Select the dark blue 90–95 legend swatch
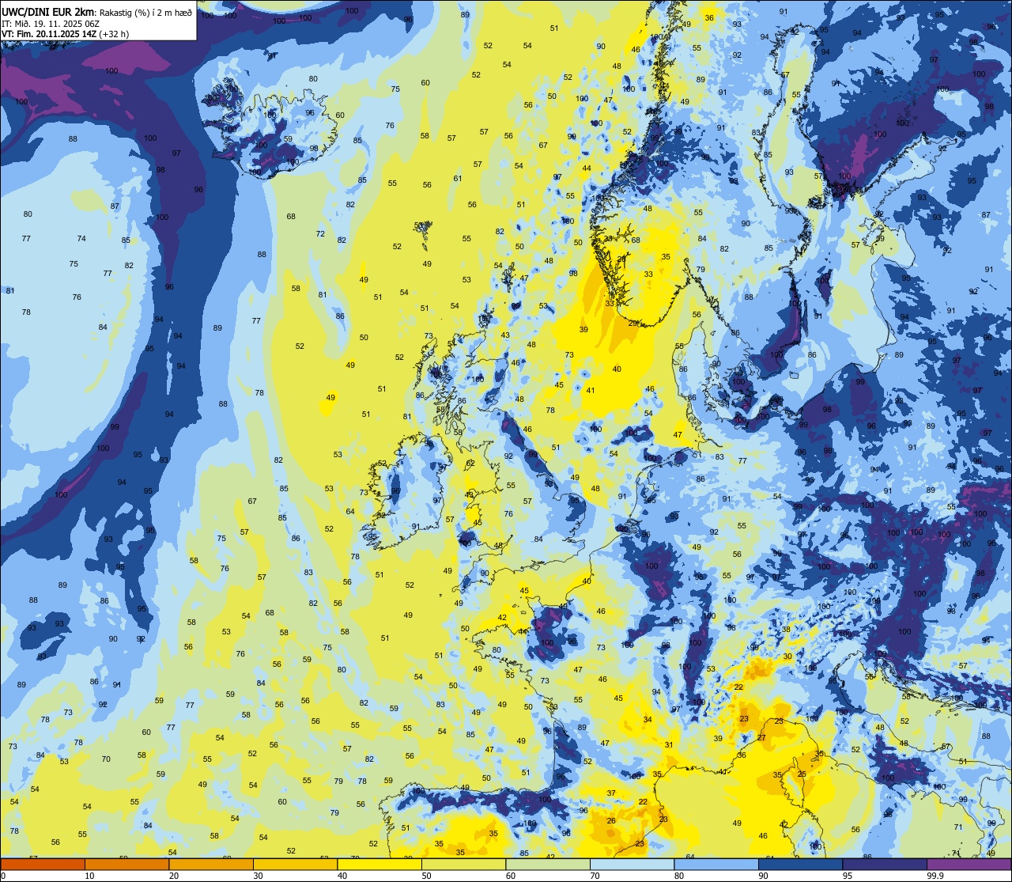This screenshot has height=882, width=1012. pos(800,864)
